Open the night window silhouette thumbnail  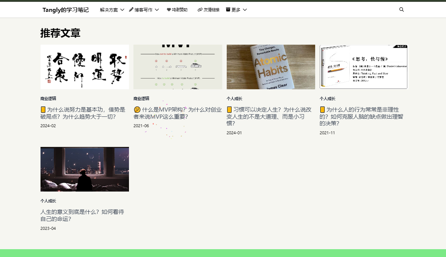[85, 169]
